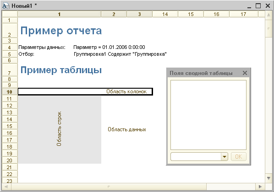Select row header 15
Screen dimensions: 274x192
click(10, 126)
